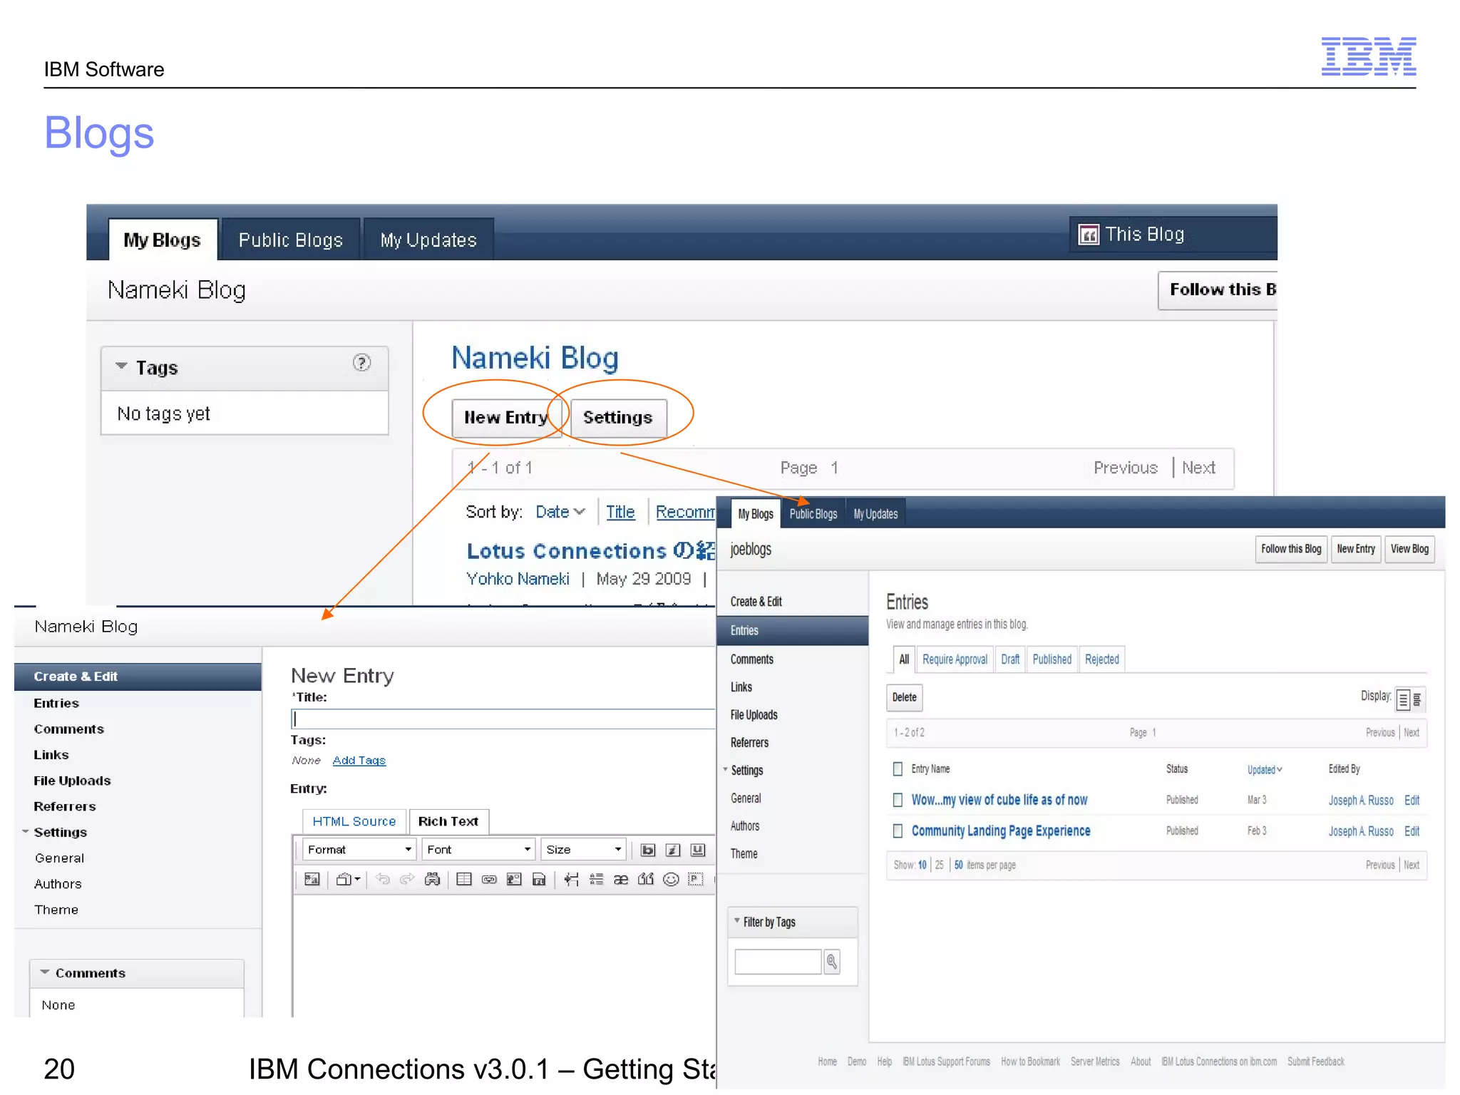1460x1095 pixels.
Task: Tick the select-all checkbox beside Entry Name
Action: 898,768
